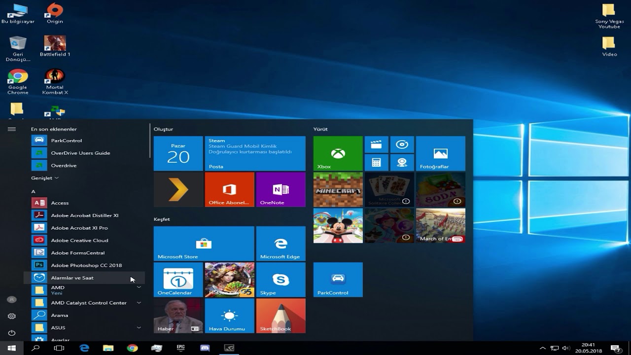Open the Action Center notifications
Image resolution: width=631 pixels, height=355 pixels.
[x=616, y=348]
